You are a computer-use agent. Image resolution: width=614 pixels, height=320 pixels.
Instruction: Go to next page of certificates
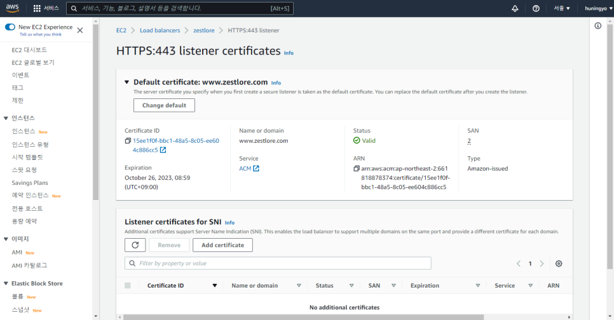[542, 263]
